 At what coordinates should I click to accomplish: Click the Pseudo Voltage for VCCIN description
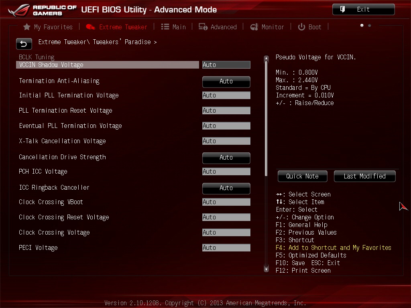coord(316,57)
